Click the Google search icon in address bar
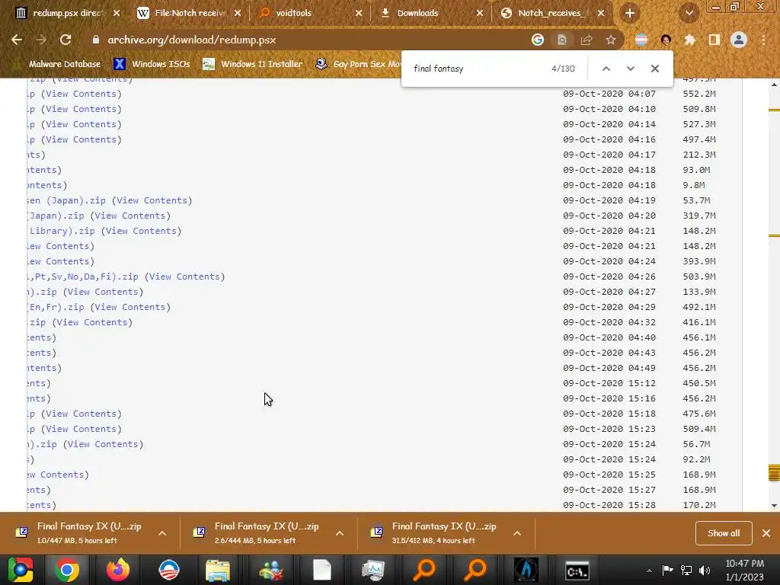Screen dimensions: 780x585 click(537, 40)
